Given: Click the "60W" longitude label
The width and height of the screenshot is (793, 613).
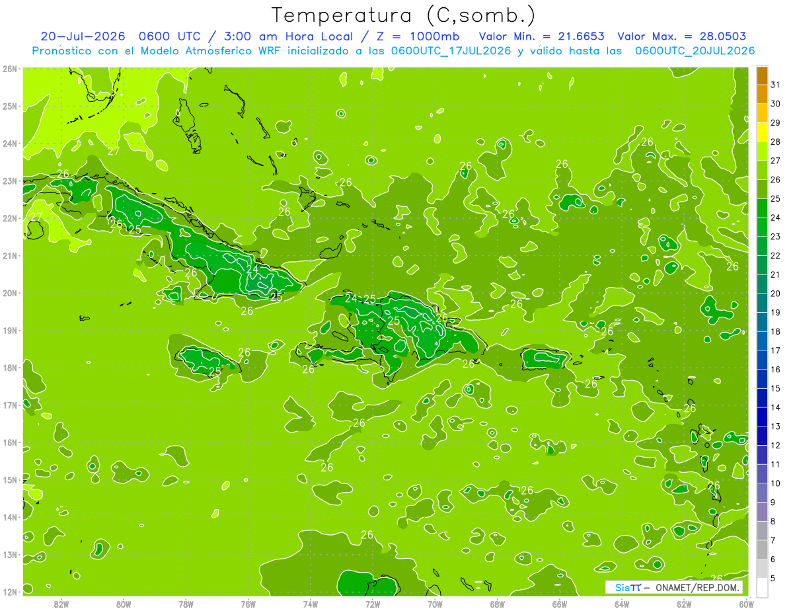Looking at the screenshot, I should pyautogui.click(x=746, y=604).
